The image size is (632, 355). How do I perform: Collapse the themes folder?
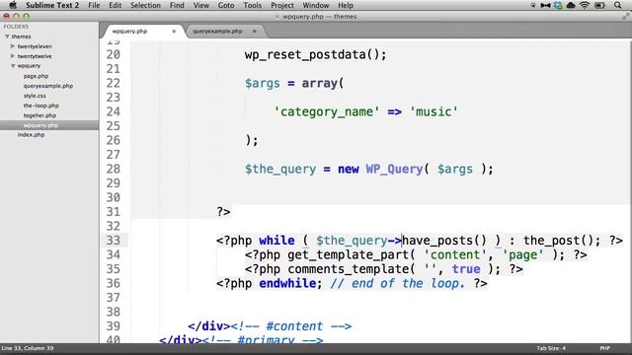click(7, 36)
